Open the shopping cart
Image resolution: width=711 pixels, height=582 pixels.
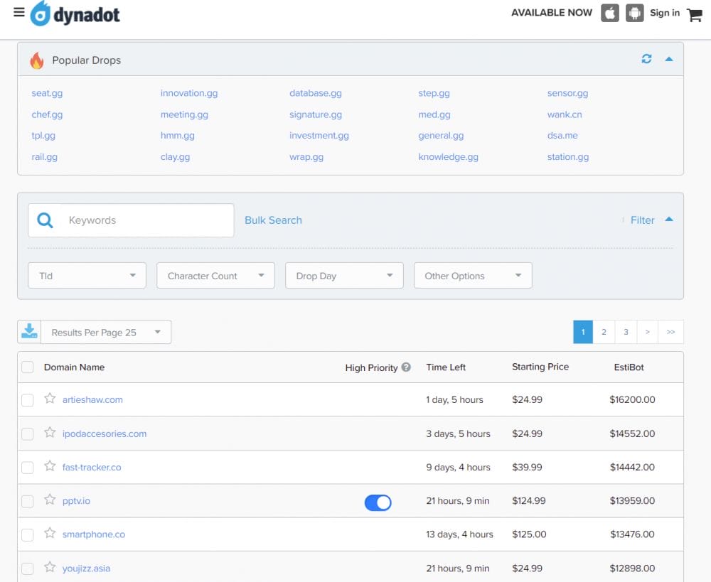point(695,15)
